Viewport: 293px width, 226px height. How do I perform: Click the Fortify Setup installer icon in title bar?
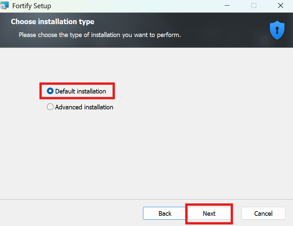pyautogui.click(x=5, y=6)
